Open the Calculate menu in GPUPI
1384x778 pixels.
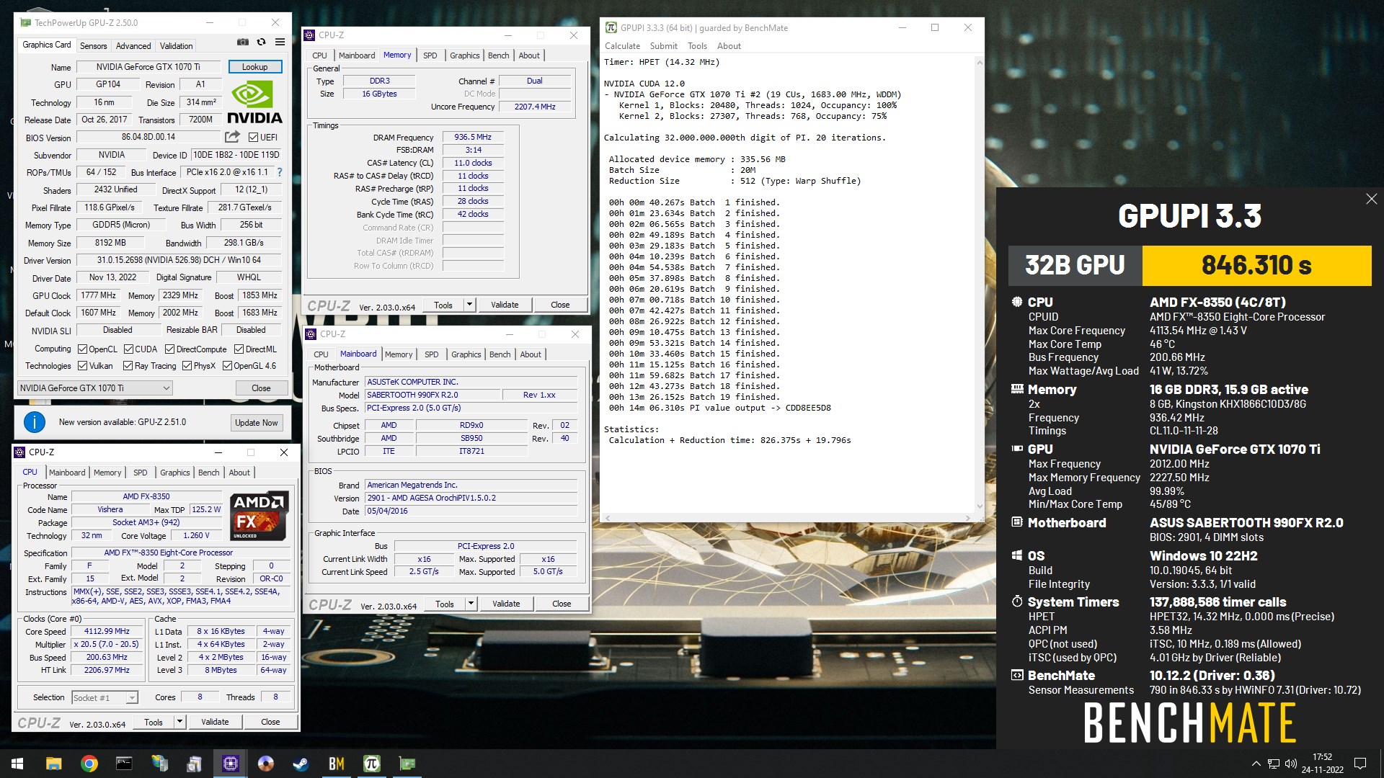click(622, 45)
